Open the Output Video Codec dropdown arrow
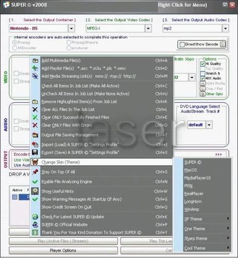This screenshot has height=258, width=238. [x=148, y=28]
